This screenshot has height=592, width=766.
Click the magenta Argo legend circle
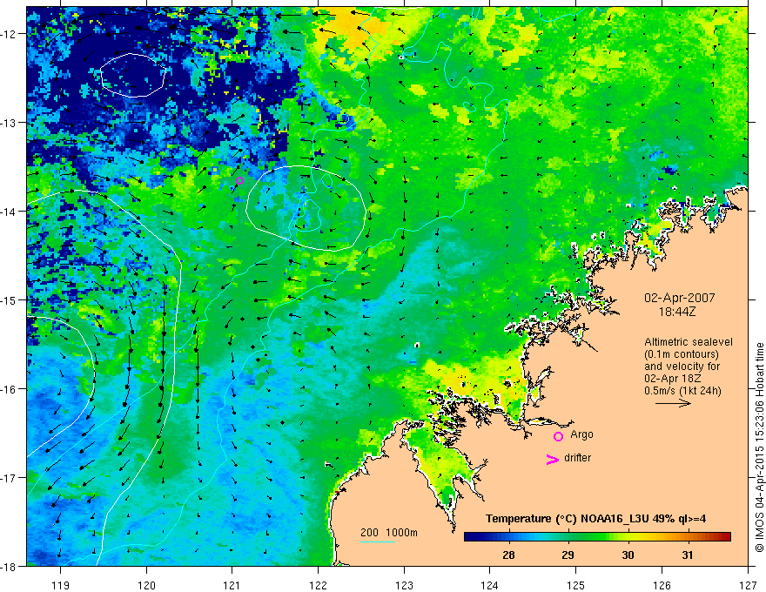[558, 436]
